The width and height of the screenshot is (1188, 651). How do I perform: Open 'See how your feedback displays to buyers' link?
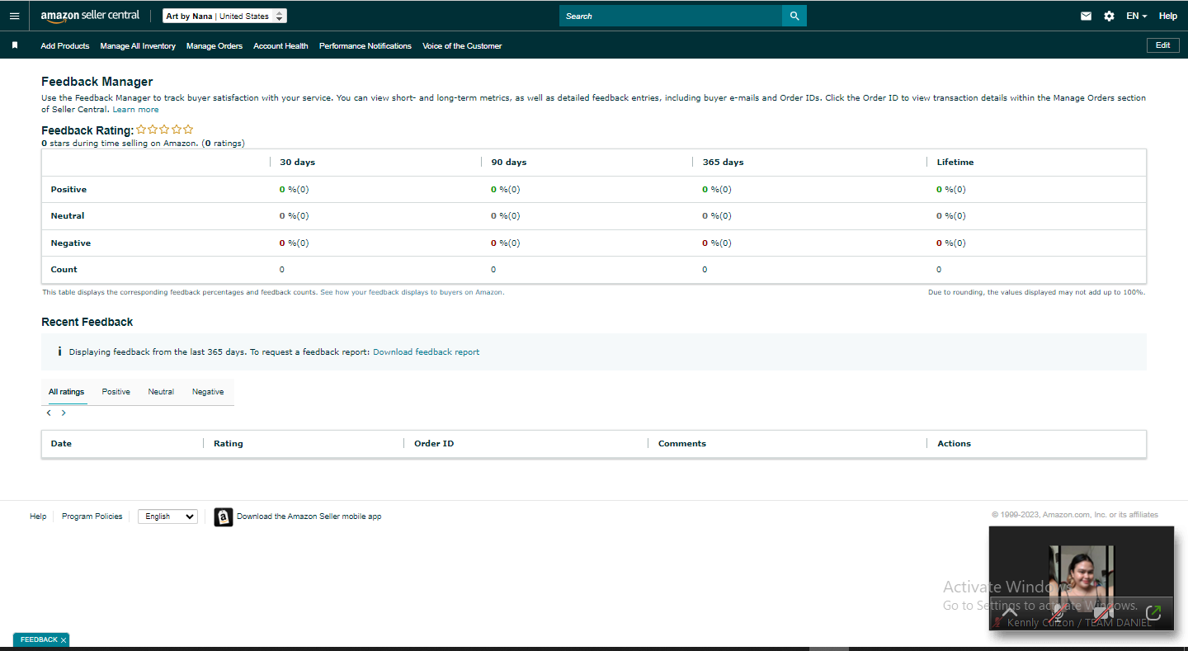pyautogui.click(x=412, y=292)
